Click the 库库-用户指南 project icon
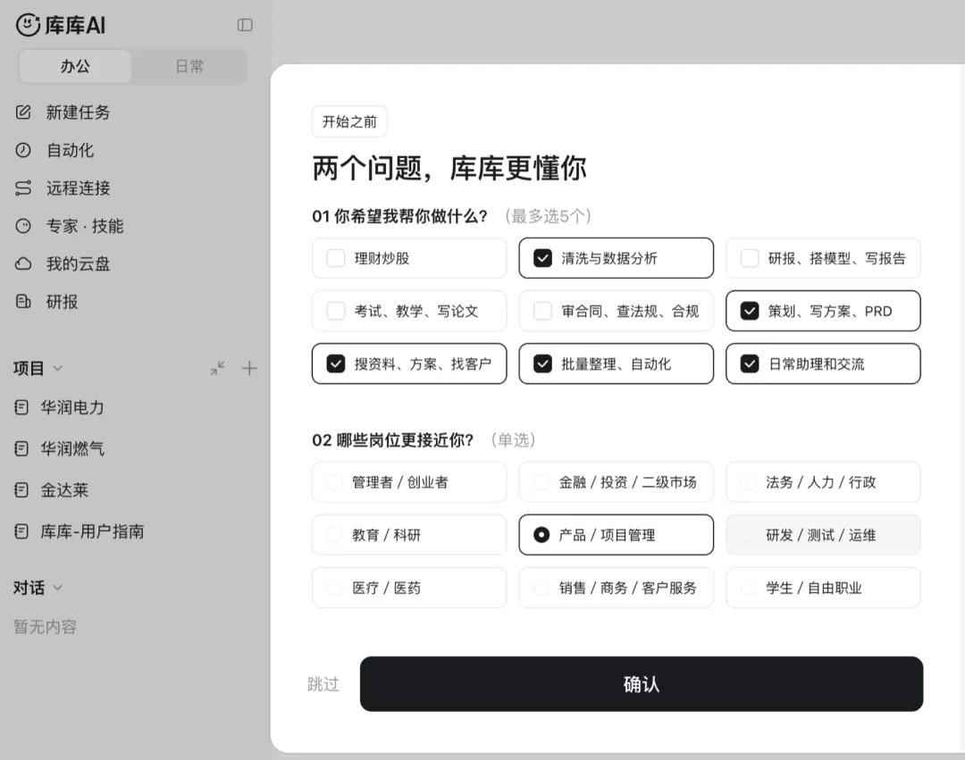This screenshot has width=965, height=760. pos(21,531)
